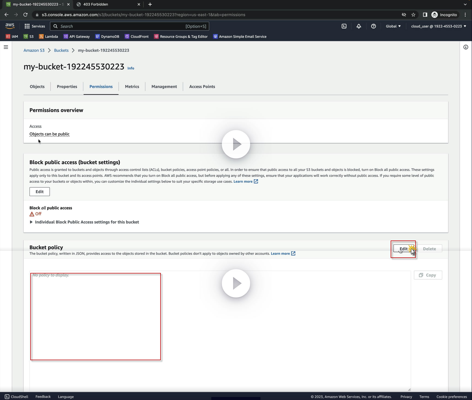The width and height of the screenshot is (472, 400).
Task: Launch CloudShell from the top navigation bar
Action: click(344, 26)
